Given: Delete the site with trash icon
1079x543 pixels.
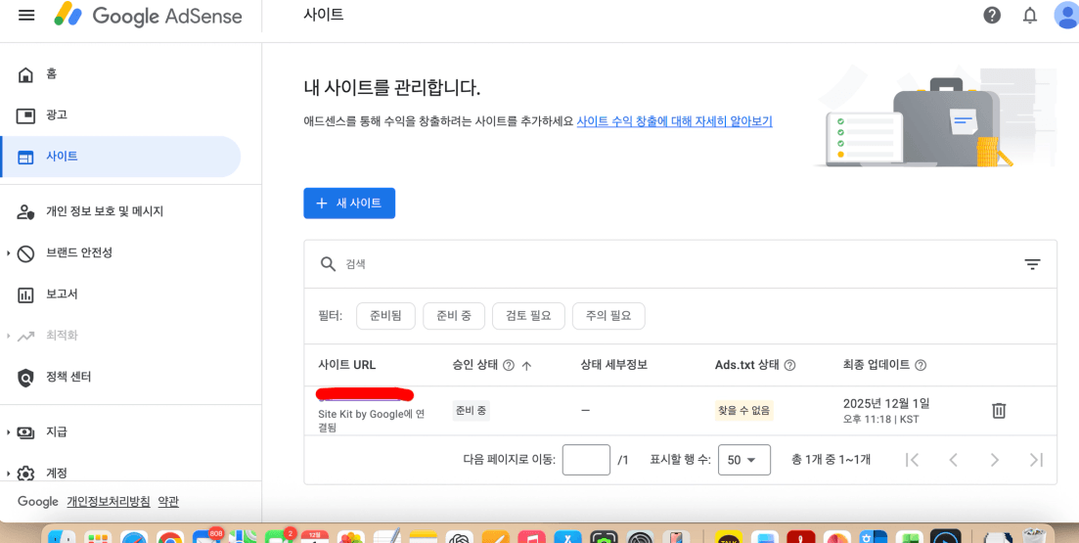Looking at the screenshot, I should click(x=999, y=411).
